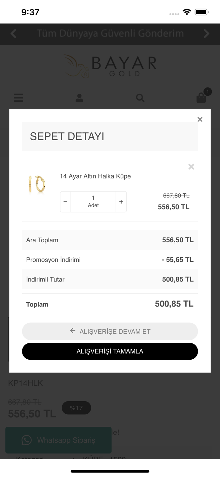Screen dimensions: 220x477
Task: Click the back arrow inside ALIŞVERİŞE DEVAM ET
Action: click(73, 331)
